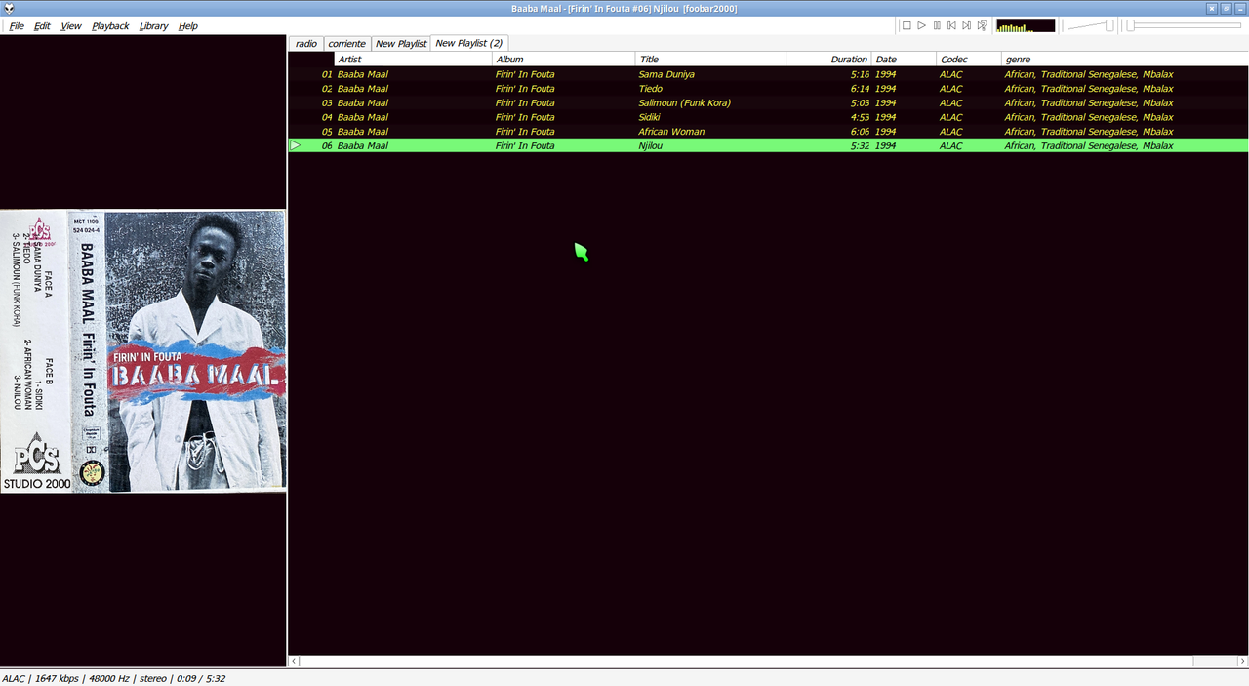Select the track Sama Duniya
Screen dimensions: 1249x686
pyautogui.click(x=768, y=74)
